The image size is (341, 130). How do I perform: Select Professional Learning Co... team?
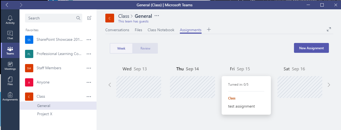point(59,54)
